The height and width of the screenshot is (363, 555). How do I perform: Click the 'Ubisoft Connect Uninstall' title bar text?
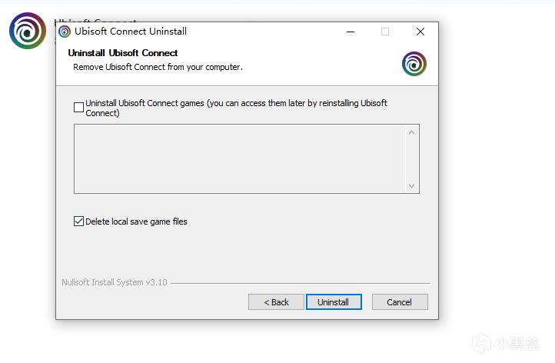(x=131, y=32)
